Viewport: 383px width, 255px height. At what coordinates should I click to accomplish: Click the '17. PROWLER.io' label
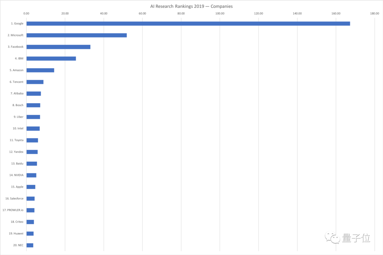13,210
